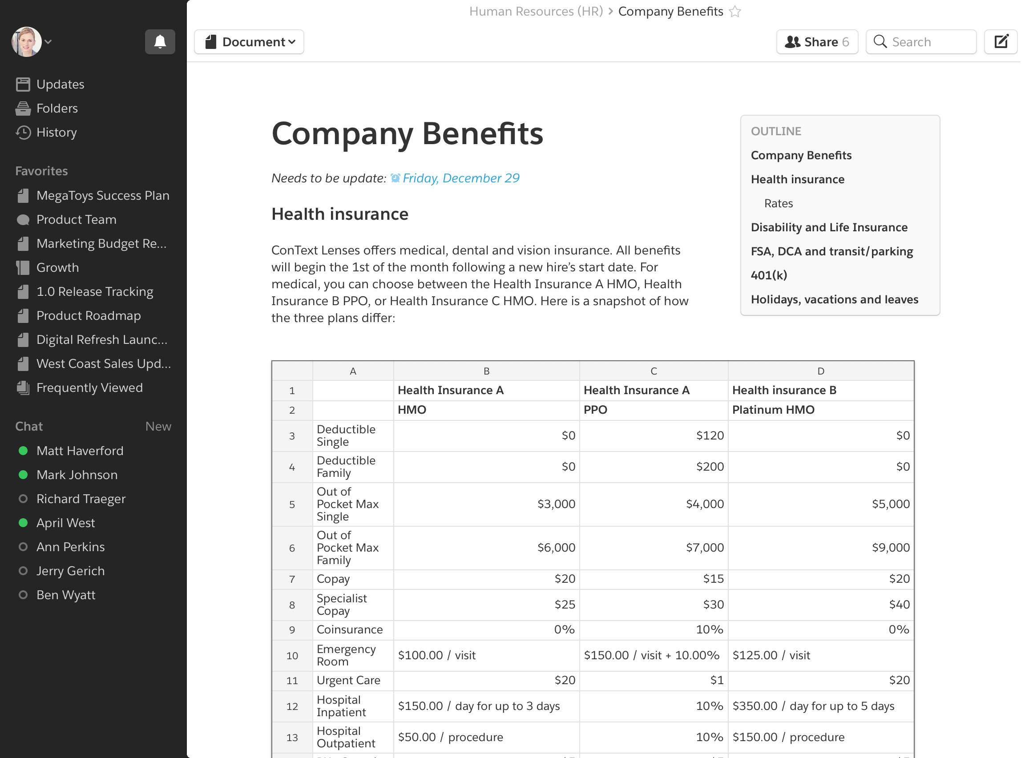Jump to 401(k) outline section

click(768, 275)
